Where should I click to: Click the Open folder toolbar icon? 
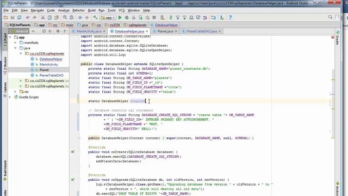(6, 17)
